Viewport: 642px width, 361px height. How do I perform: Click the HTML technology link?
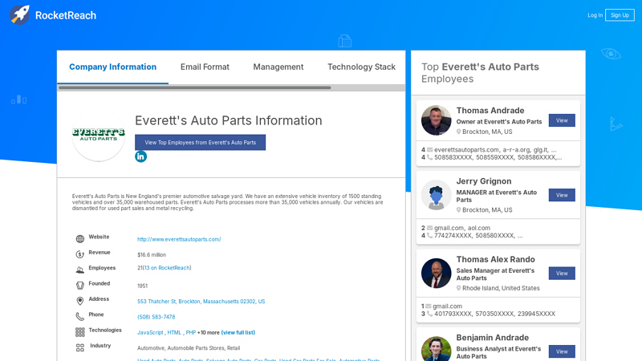click(174, 332)
